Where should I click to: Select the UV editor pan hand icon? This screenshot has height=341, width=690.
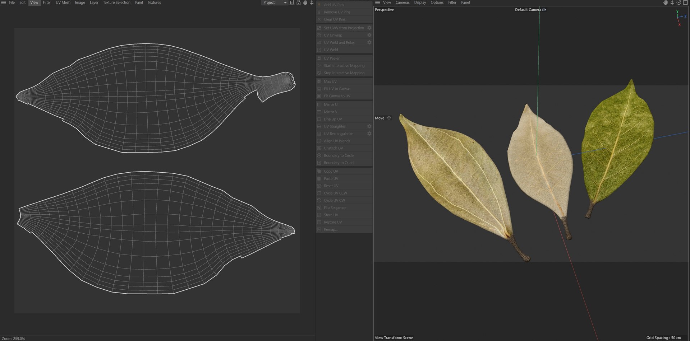tap(305, 3)
